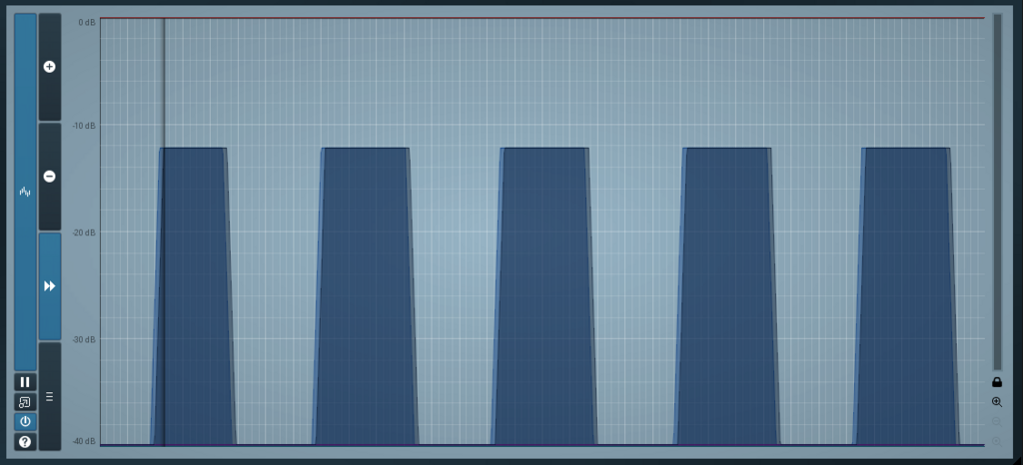Click the lock icon beside graph
This screenshot has width=1023, height=465.
(997, 381)
